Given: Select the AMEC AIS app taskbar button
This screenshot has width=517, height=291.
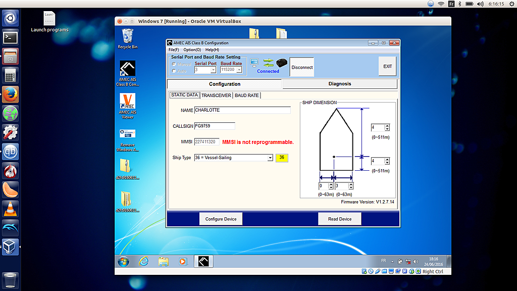Looking at the screenshot, I should tap(203, 261).
